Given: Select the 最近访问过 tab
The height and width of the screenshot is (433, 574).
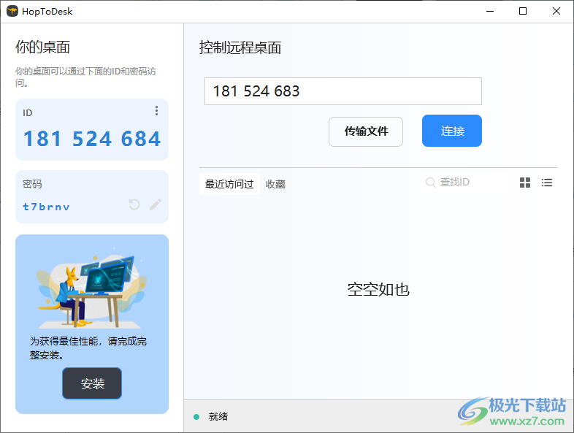Looking at the screenshot, I should [229, 184].
